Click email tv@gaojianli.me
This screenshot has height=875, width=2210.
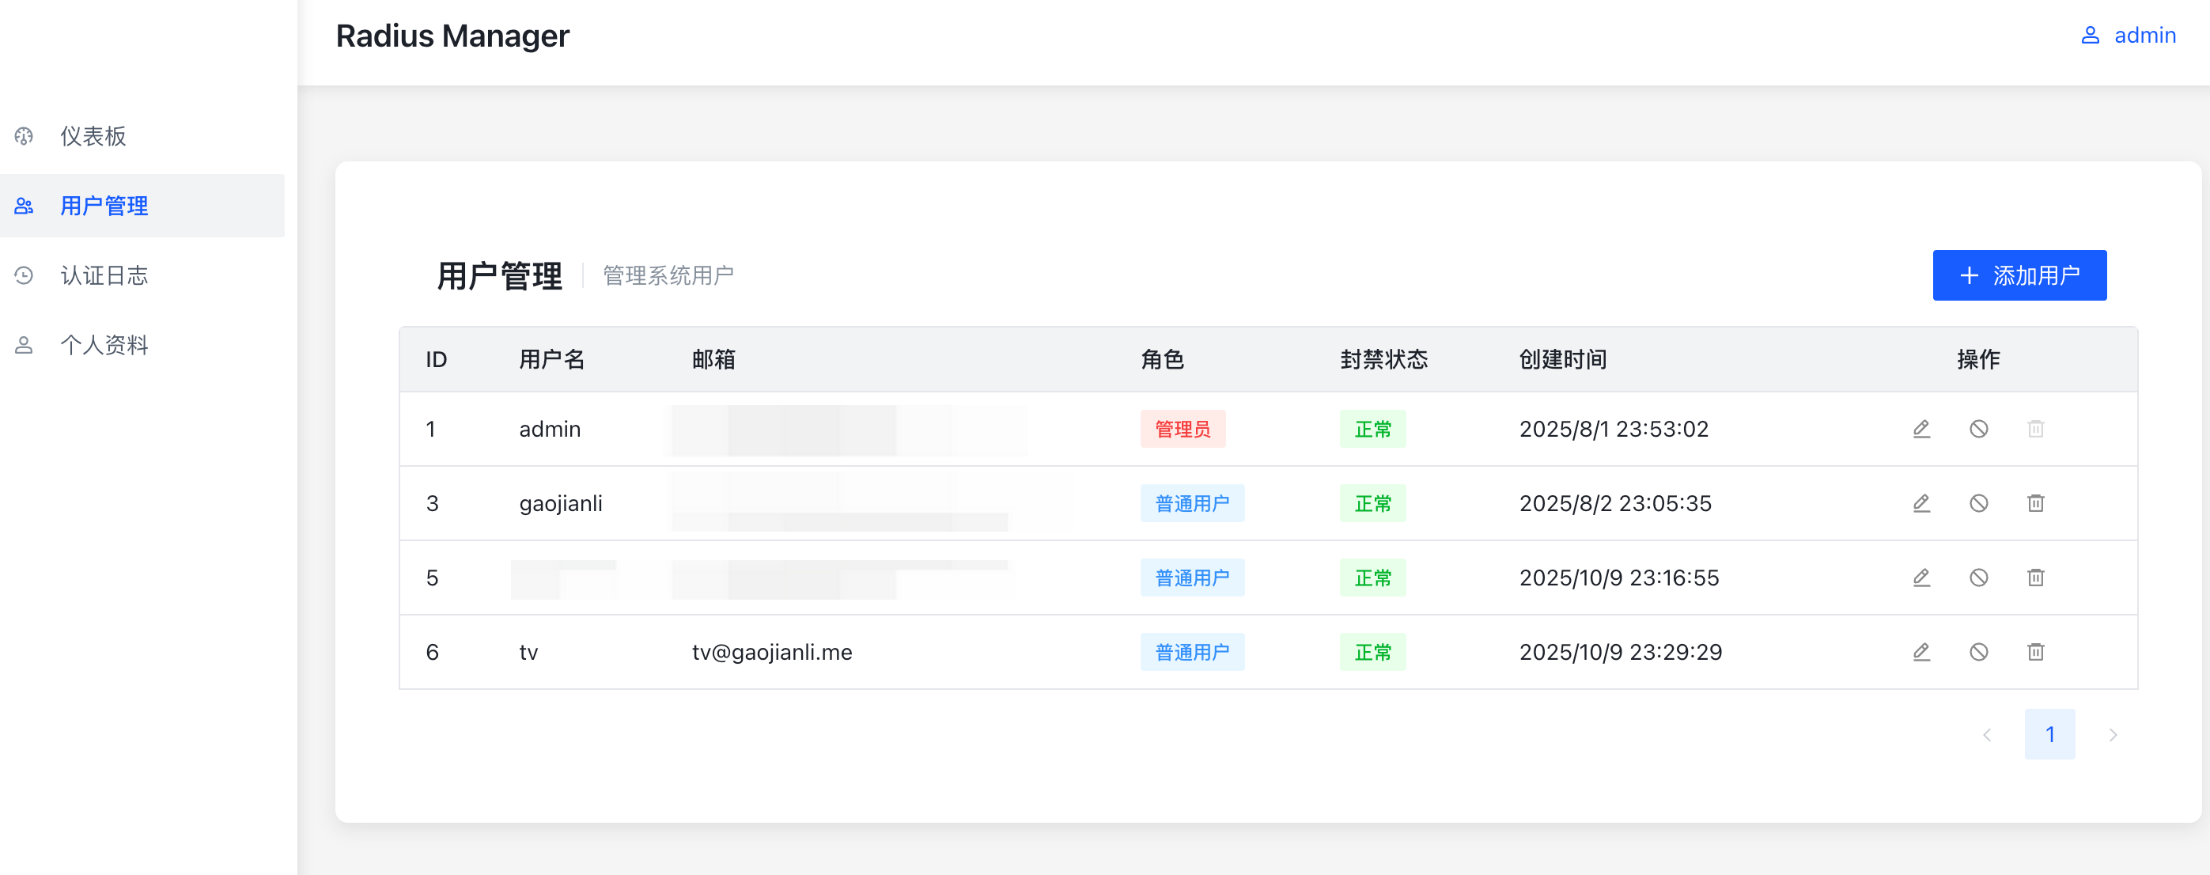772,652
